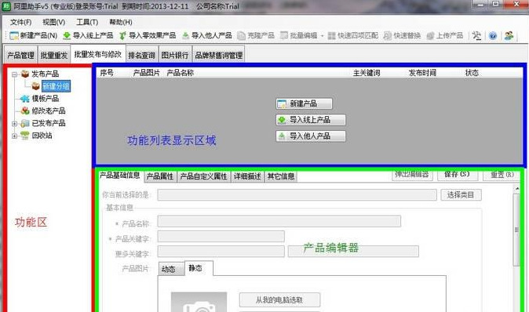Image resolution: width=529 pixels, height=312 pixels.
Task: Expand the 已发布产品 tree node
Action: pyautogui.click(x=14, y=124)
